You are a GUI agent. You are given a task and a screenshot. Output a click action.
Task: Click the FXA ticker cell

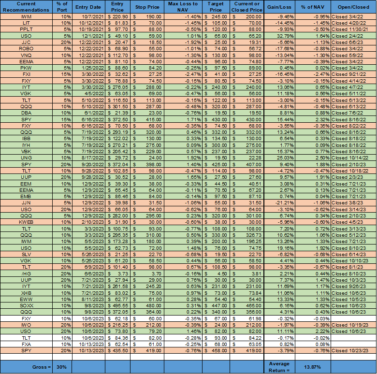(26, 344)
